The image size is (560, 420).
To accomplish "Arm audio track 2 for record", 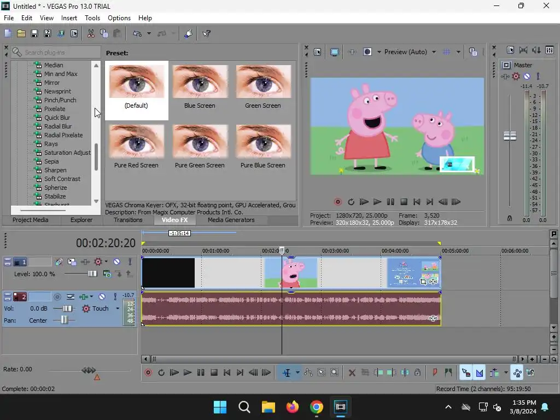I will [x=57, y=297].
